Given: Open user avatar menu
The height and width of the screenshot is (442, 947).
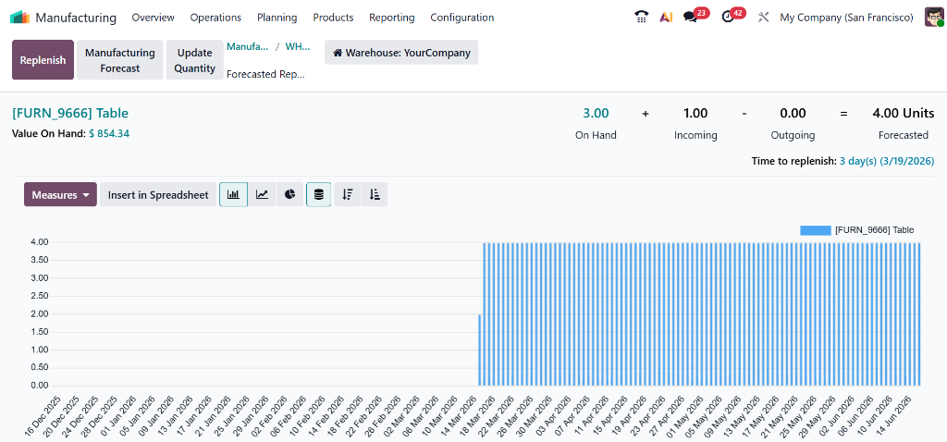Looking at the screenshot, I should pos(933,18).
